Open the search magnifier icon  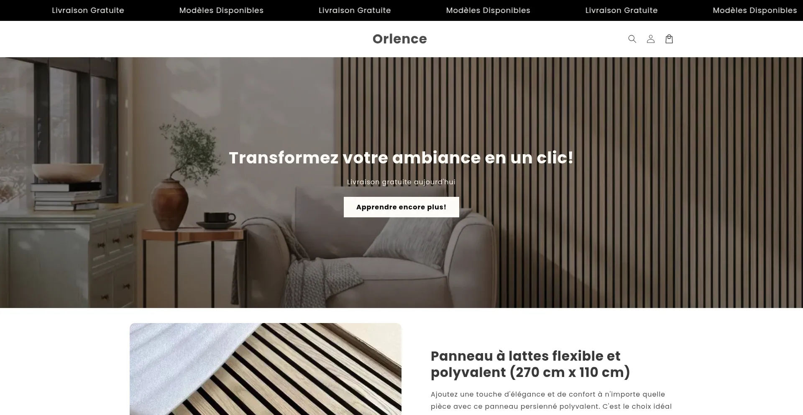click(x=632, y=39)
